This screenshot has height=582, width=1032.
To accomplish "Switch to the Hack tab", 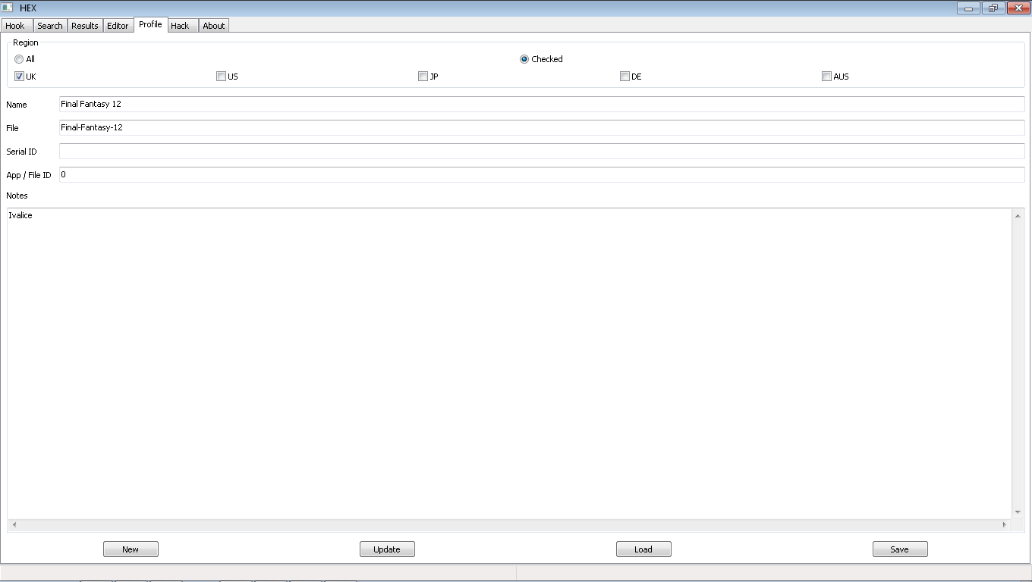I will click(x=181, y=25).
